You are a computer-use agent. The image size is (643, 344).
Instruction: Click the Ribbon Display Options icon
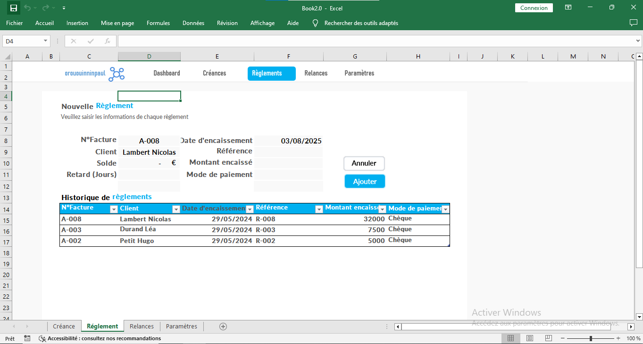(x=568, y=8)
